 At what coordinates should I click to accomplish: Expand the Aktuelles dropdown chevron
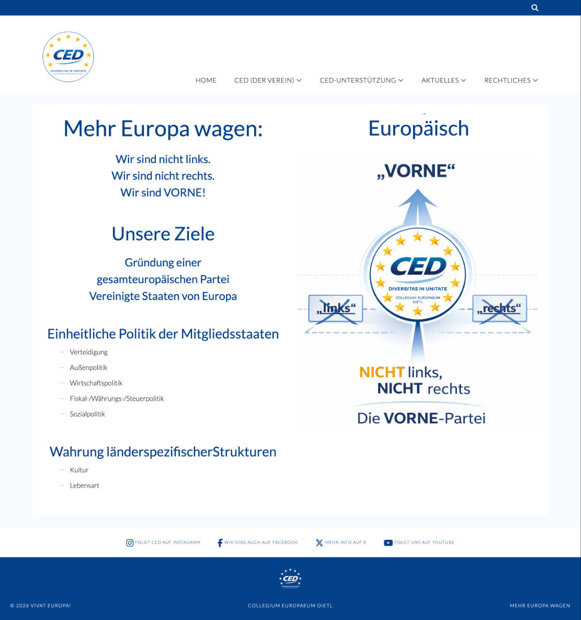tap(464, 80)
